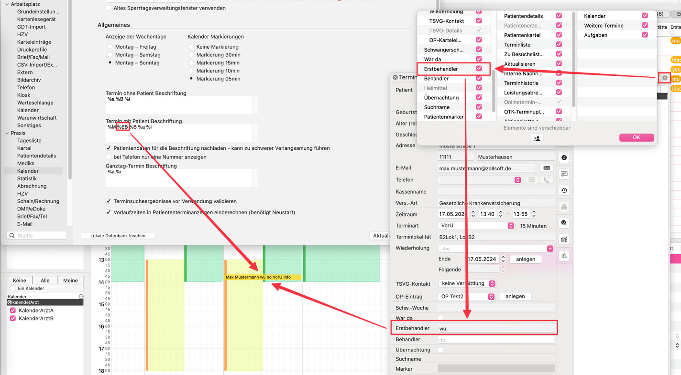This screenshot has width=681, height=375.
Task: Open the appointment history clock icon
Action: click(x=564, y=190)
